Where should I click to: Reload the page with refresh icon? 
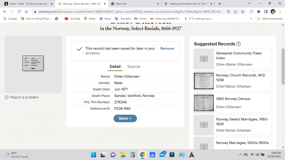point(19,12)
